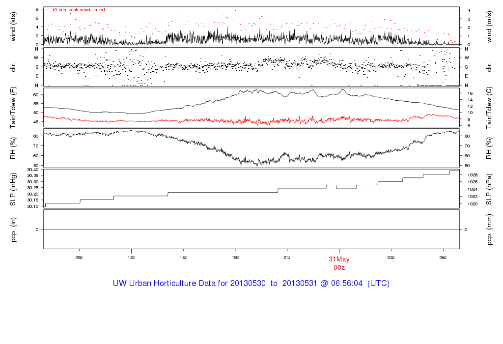503x344 pixels.
Task: Click the '16' tick on Celsius axis
Action: point(470,93)
